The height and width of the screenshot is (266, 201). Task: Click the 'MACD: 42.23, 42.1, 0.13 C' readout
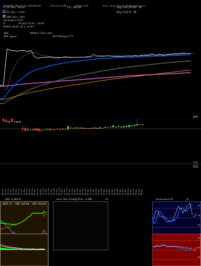[19, 27]
